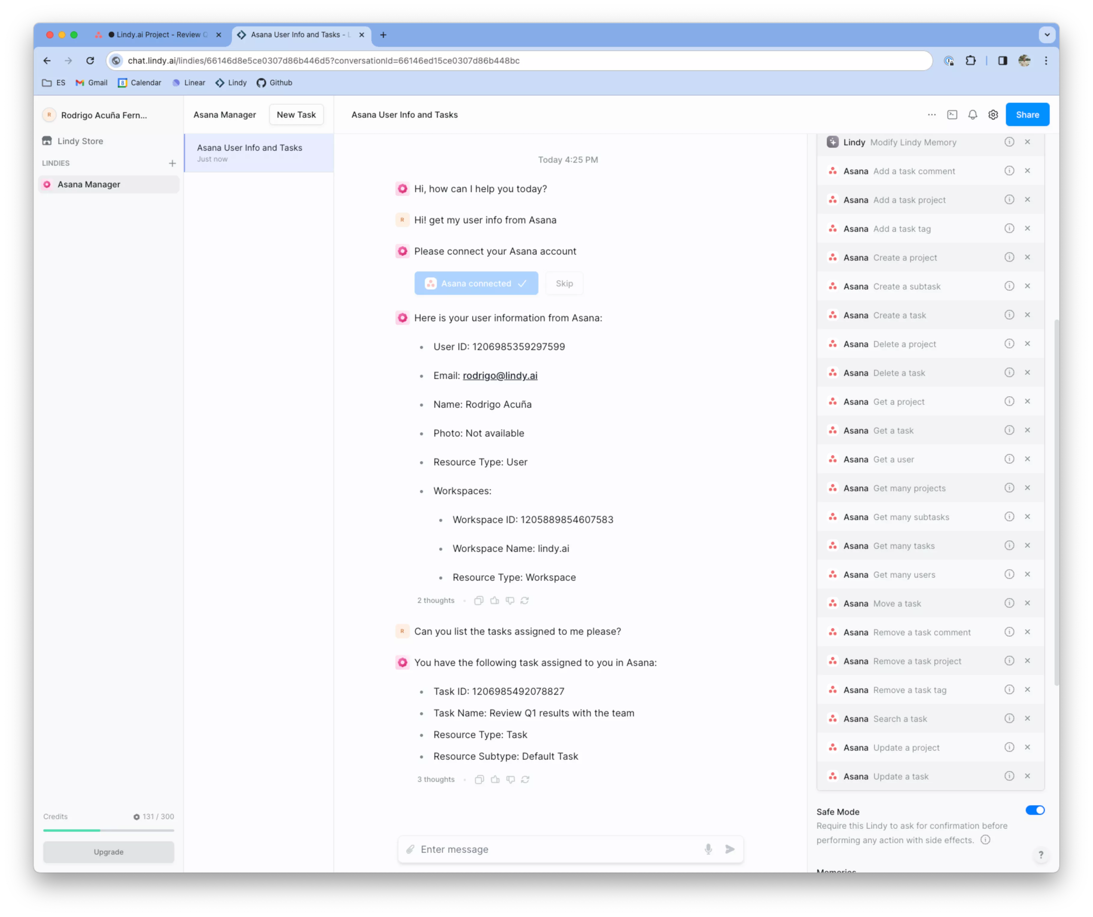Click the send message arrow icon
This screenshot has height=917, width=1093.
click(x=730, y=849)
